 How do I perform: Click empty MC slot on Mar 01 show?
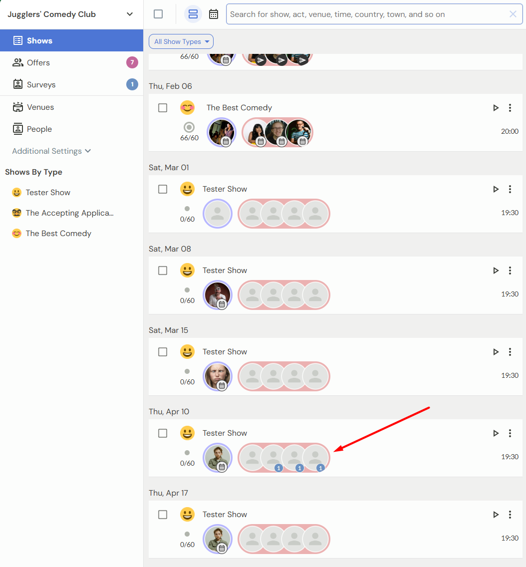[x=217, y=214]
